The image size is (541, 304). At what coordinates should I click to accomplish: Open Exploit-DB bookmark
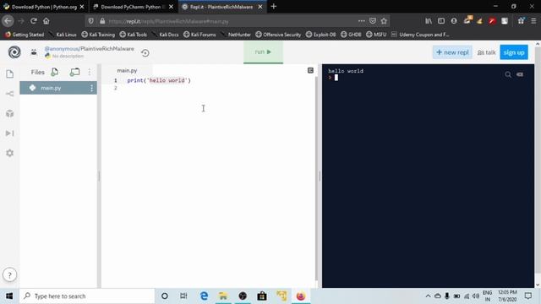pyautogui.click(x=321, y=35)
